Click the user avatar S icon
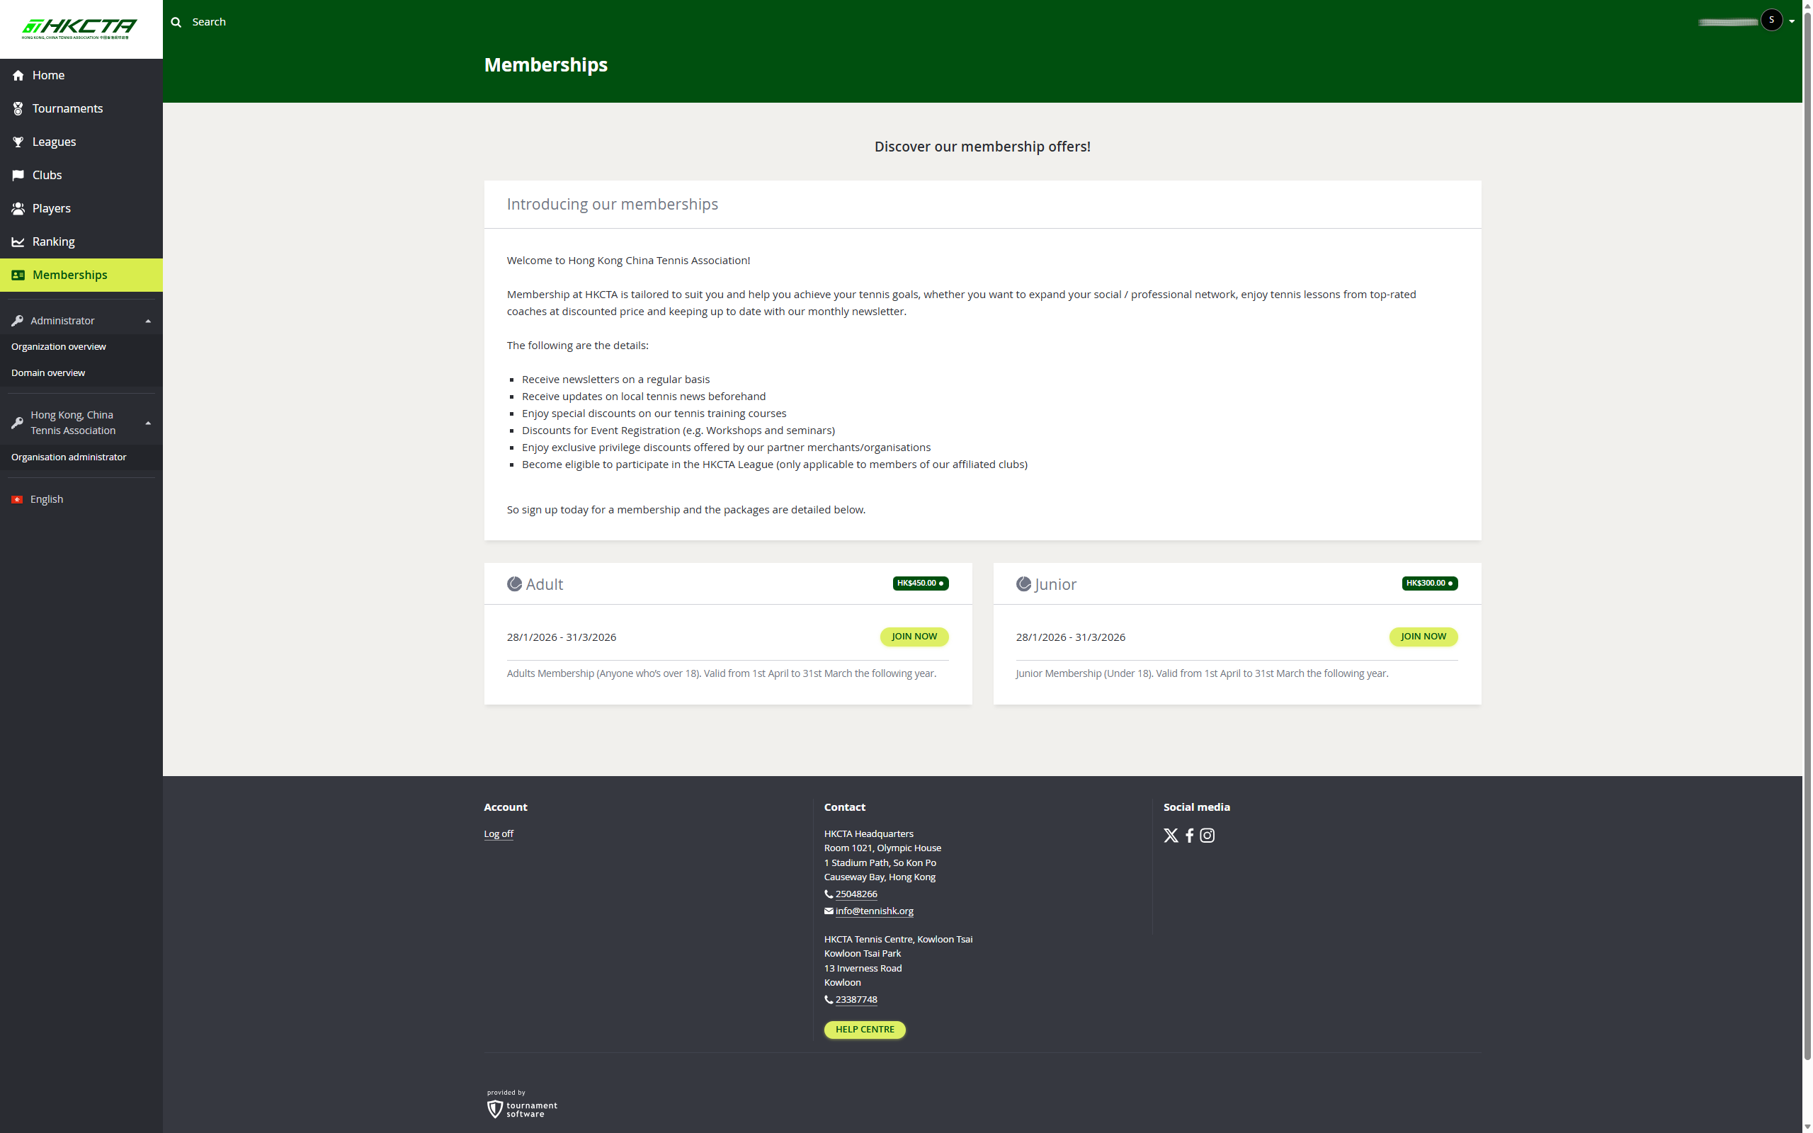The image size is (1813, 1133). [1771, 21]
